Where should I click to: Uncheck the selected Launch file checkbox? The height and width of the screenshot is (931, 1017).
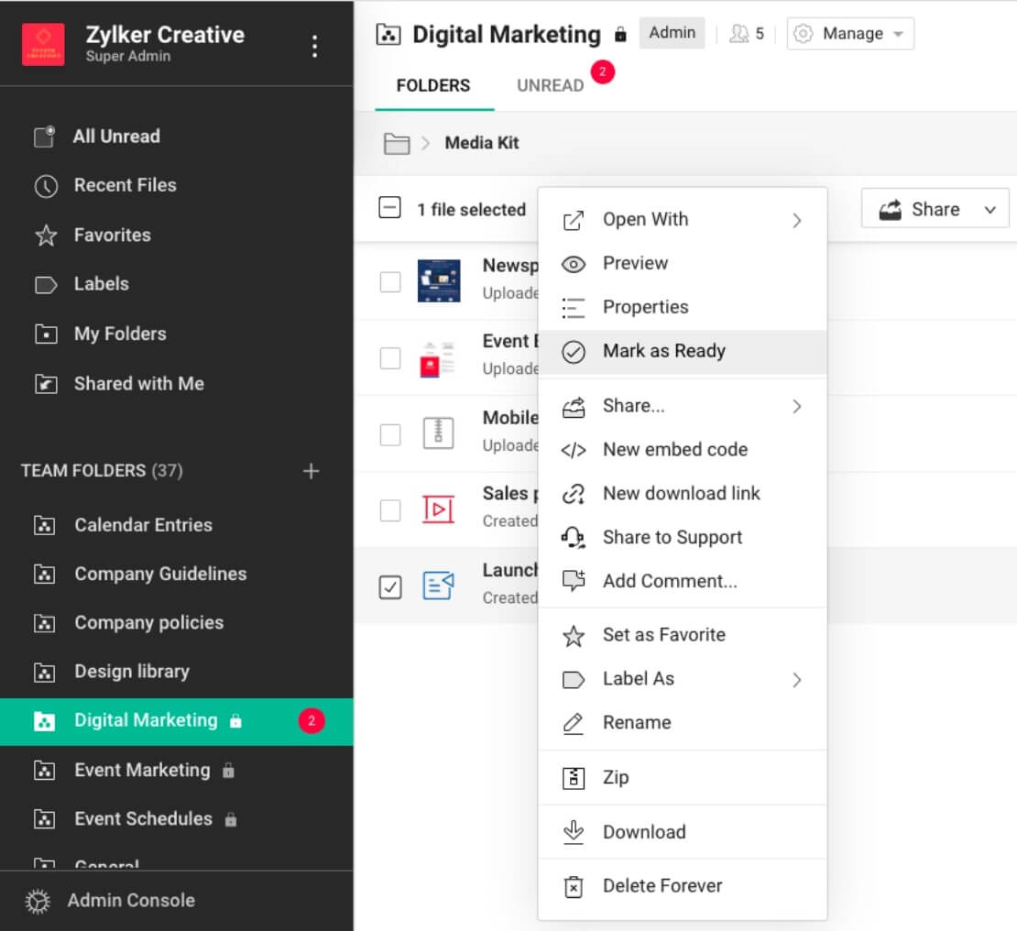(x=390, y=586)
